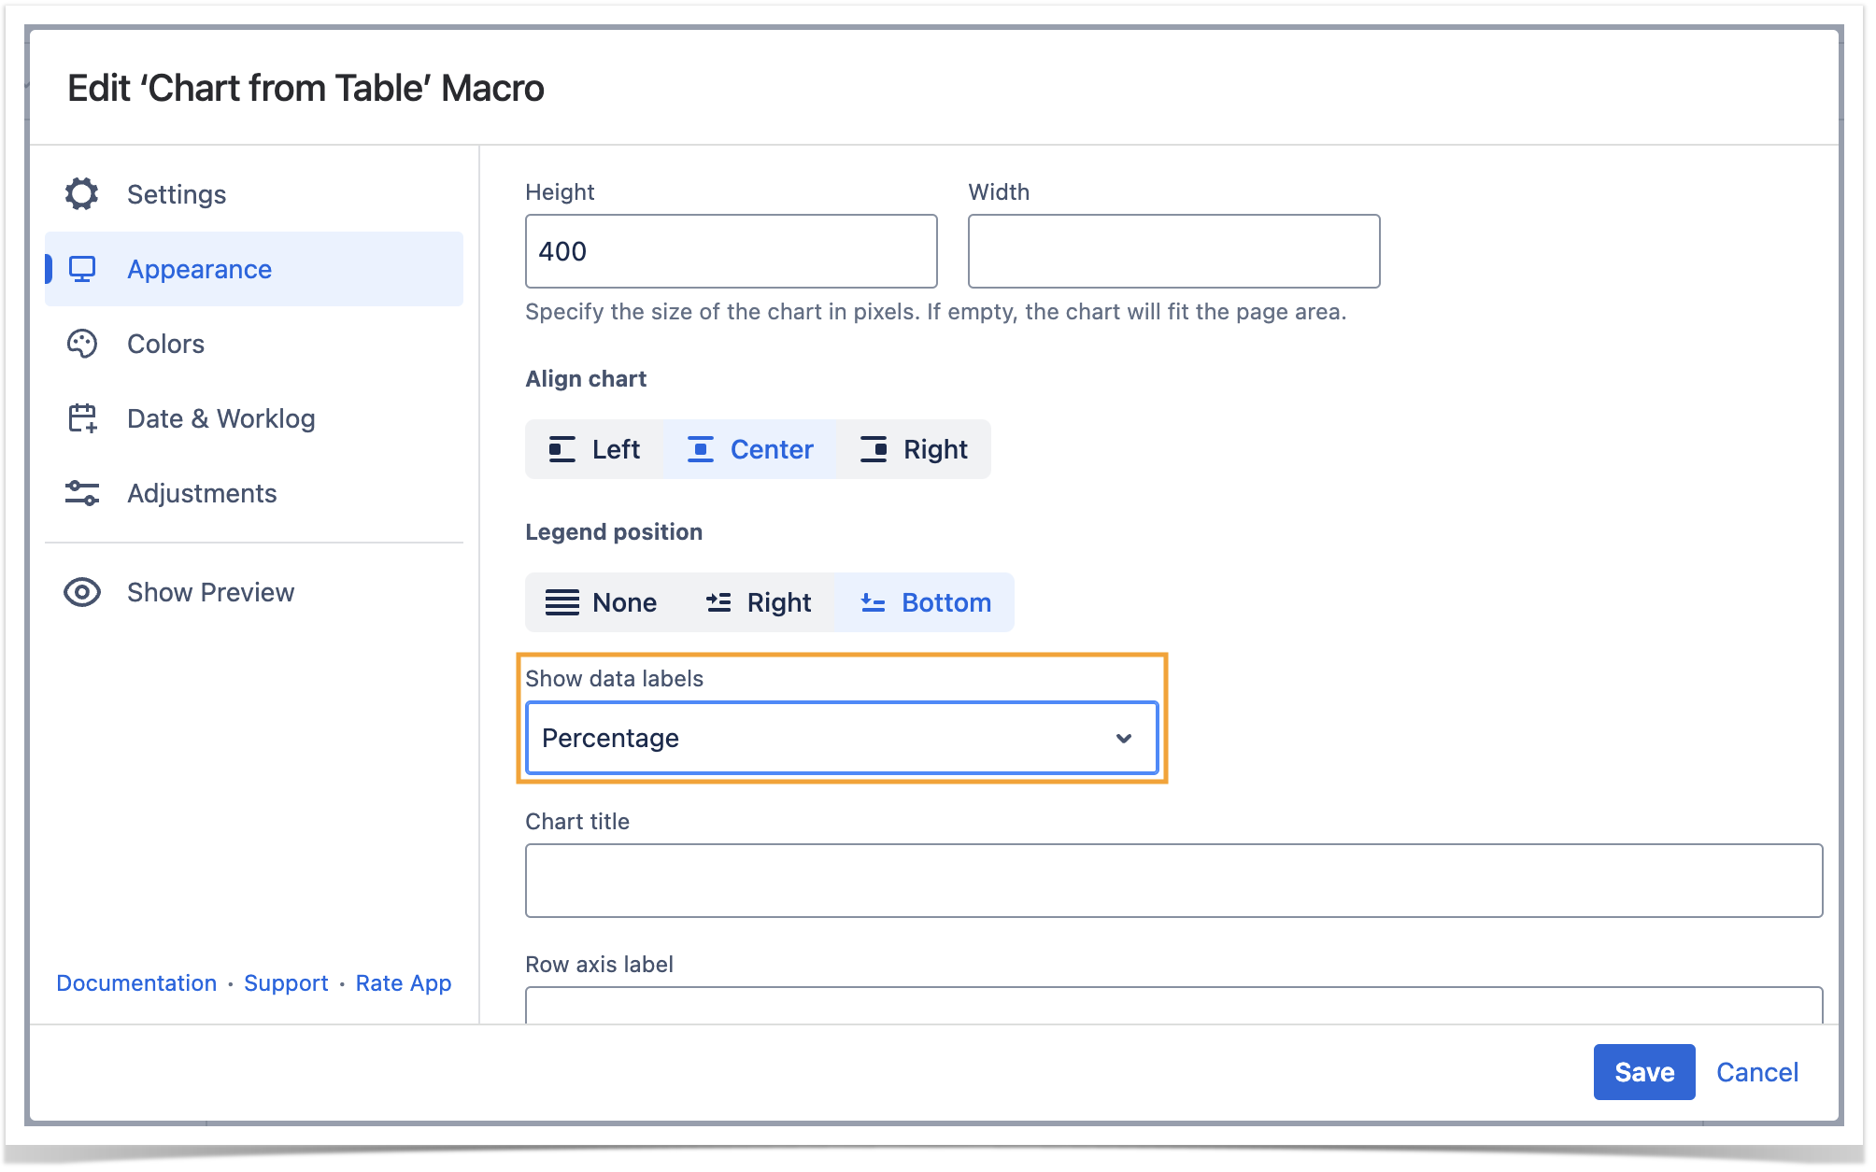
Task: Open the Documentation link
Action: coord(136,983)
